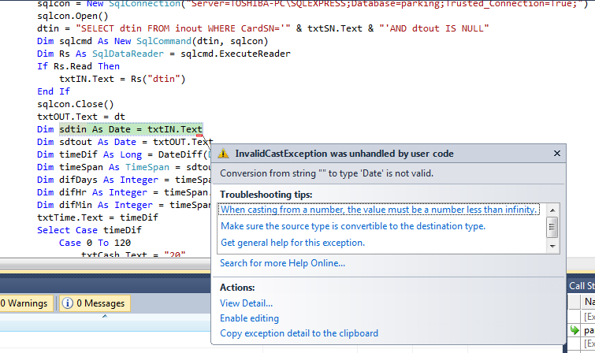595x353 pixels.
Task: Click the Enable editing action
Action: [x=249, y=318]
